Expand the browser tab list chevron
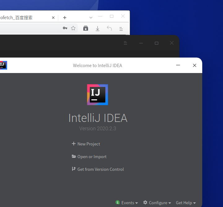Screen dimensions: 223x207 (91, 18)
